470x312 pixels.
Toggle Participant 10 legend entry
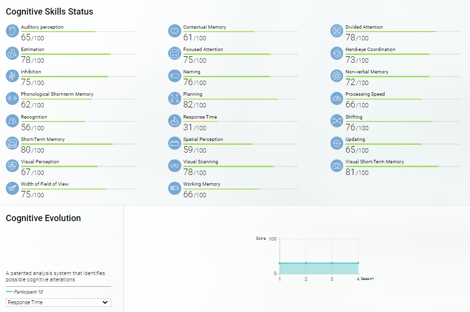tap(28, 292)
